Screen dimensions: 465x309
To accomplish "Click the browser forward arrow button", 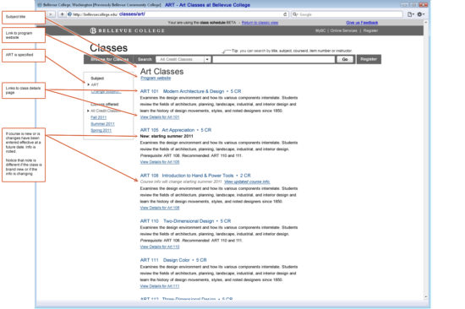I will tap(51, 14).
